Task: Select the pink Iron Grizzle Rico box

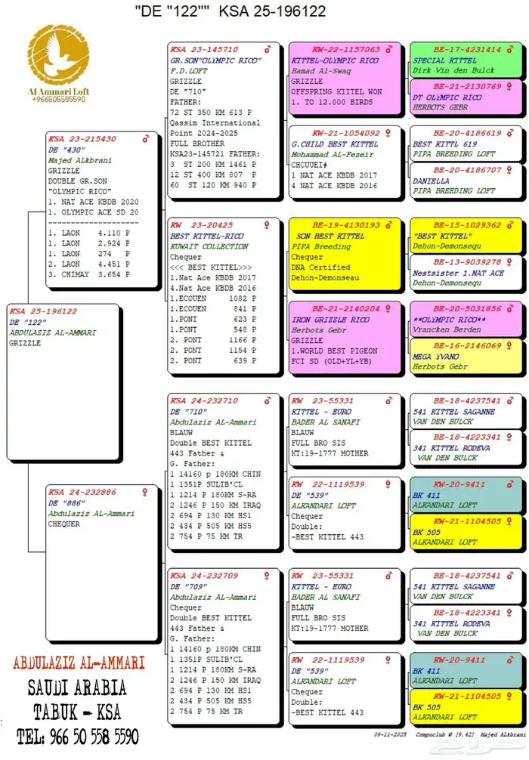Action: click(345, 338)
